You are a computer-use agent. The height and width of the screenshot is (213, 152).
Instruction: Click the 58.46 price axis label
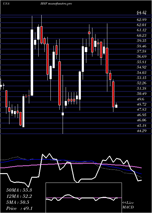pos(142,46)
